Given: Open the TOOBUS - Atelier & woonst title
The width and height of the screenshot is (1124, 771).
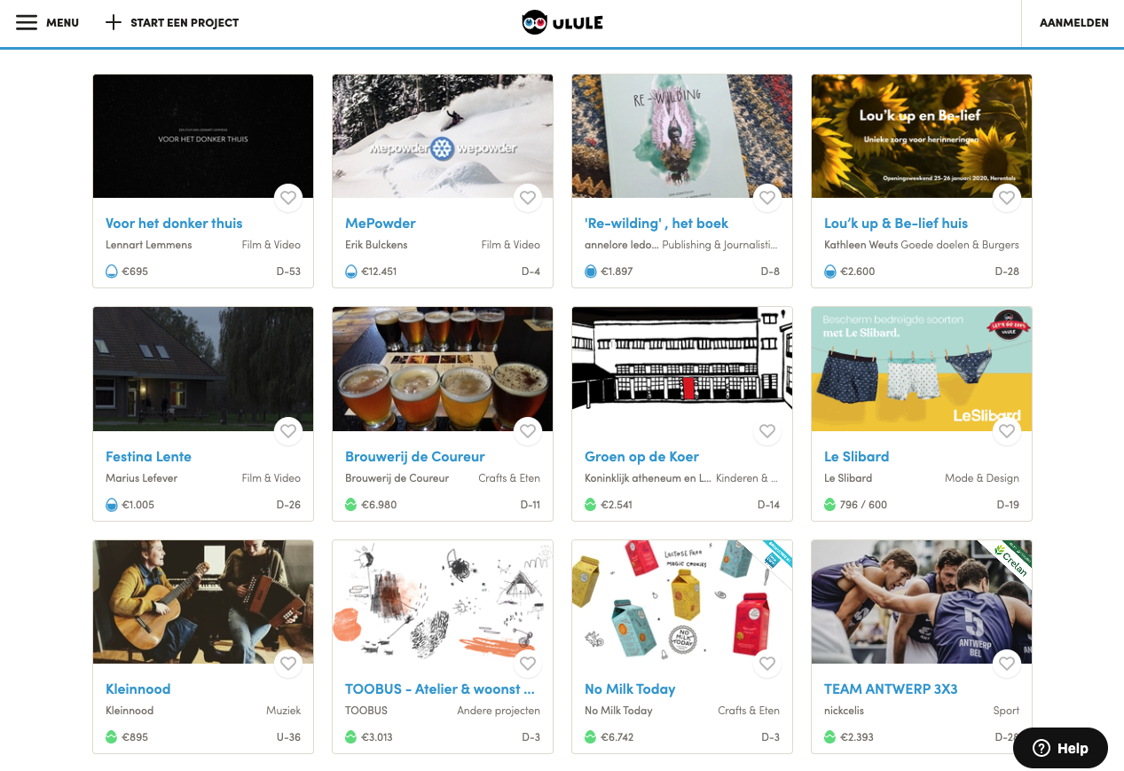Looking at the screenshot, I should click(x=440, y=689).
